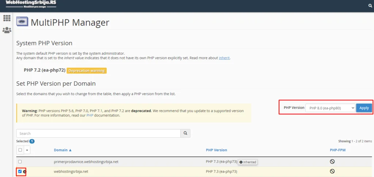Click the Apply button
374x177 pixels.
tap(364, 108)
